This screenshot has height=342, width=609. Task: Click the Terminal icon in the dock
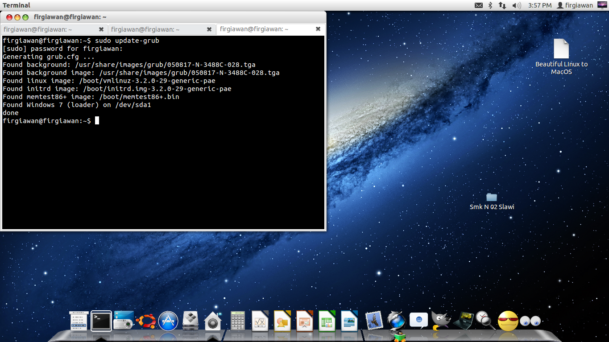tap(101, 321)
